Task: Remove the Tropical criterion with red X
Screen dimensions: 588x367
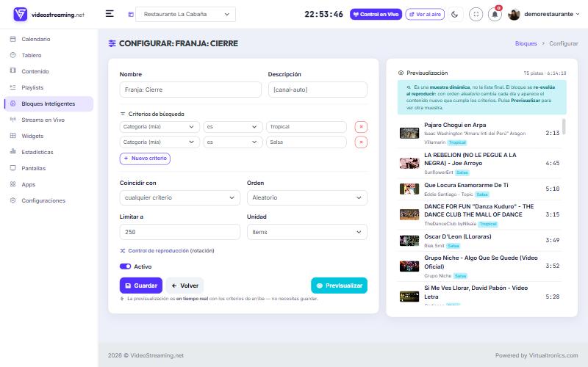Action: [x=361, y=127]
